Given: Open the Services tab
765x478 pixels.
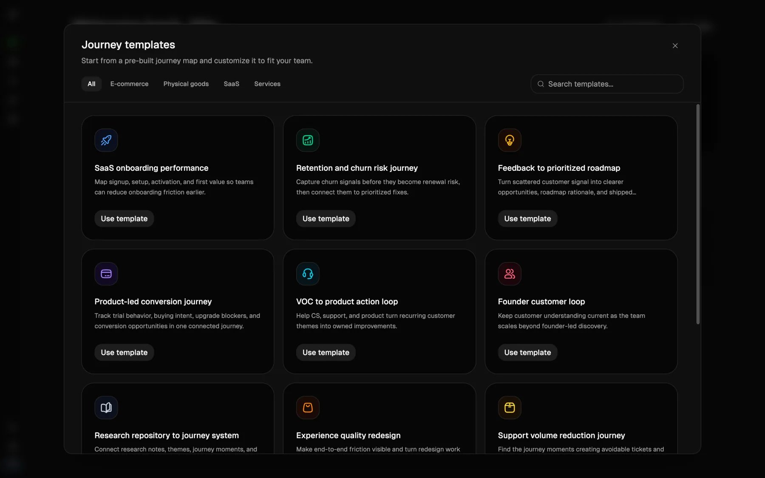Looking at the screenshot, I should (267, 84).
